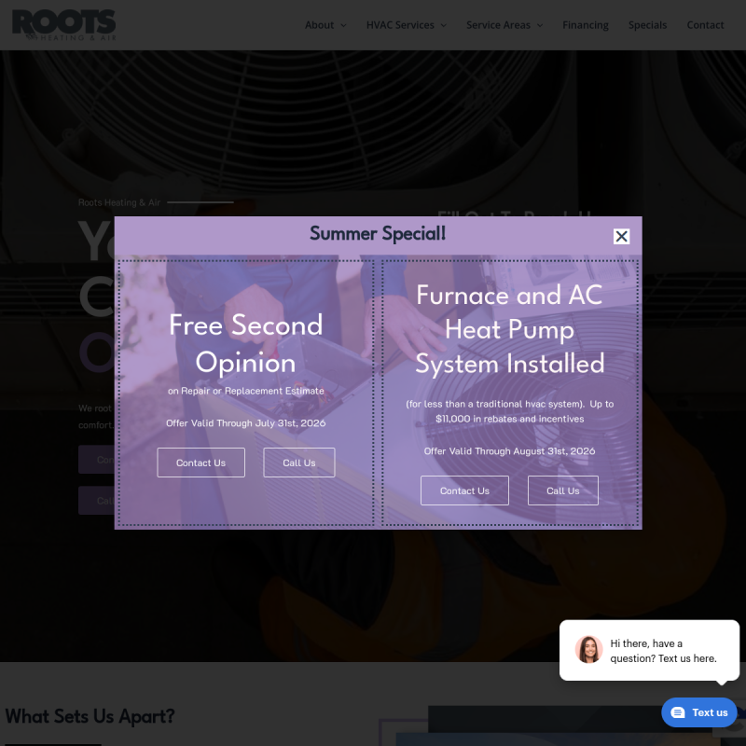This screenshot has height=746, width=746.
Task: Expand the HVAC Services dropdown chevron
Action: point(444,26)
